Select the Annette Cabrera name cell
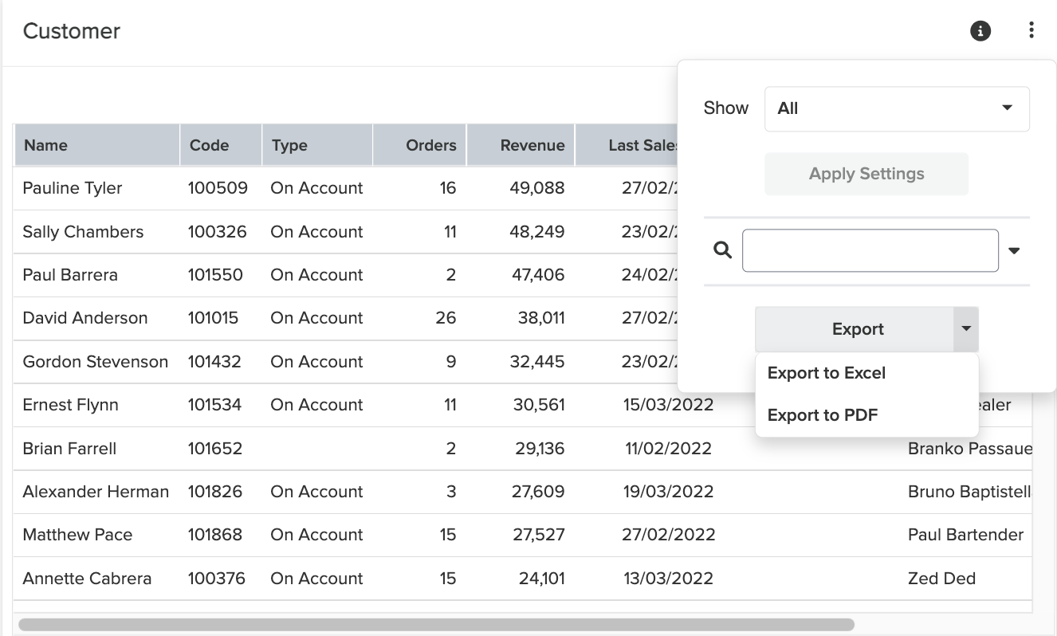The width and height of the screenshot is (1057, 636). [87, 579]
